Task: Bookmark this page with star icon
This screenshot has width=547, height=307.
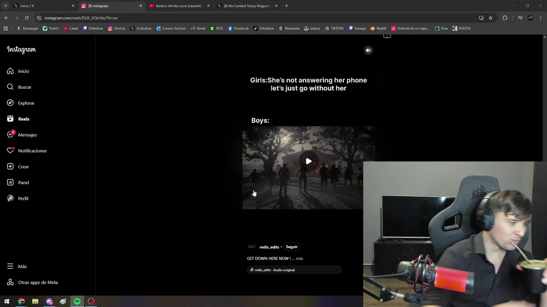Action: tap(491, 18)
